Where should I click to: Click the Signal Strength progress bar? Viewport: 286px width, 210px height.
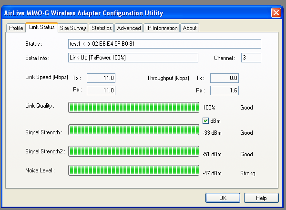click(x=133, y=130)
